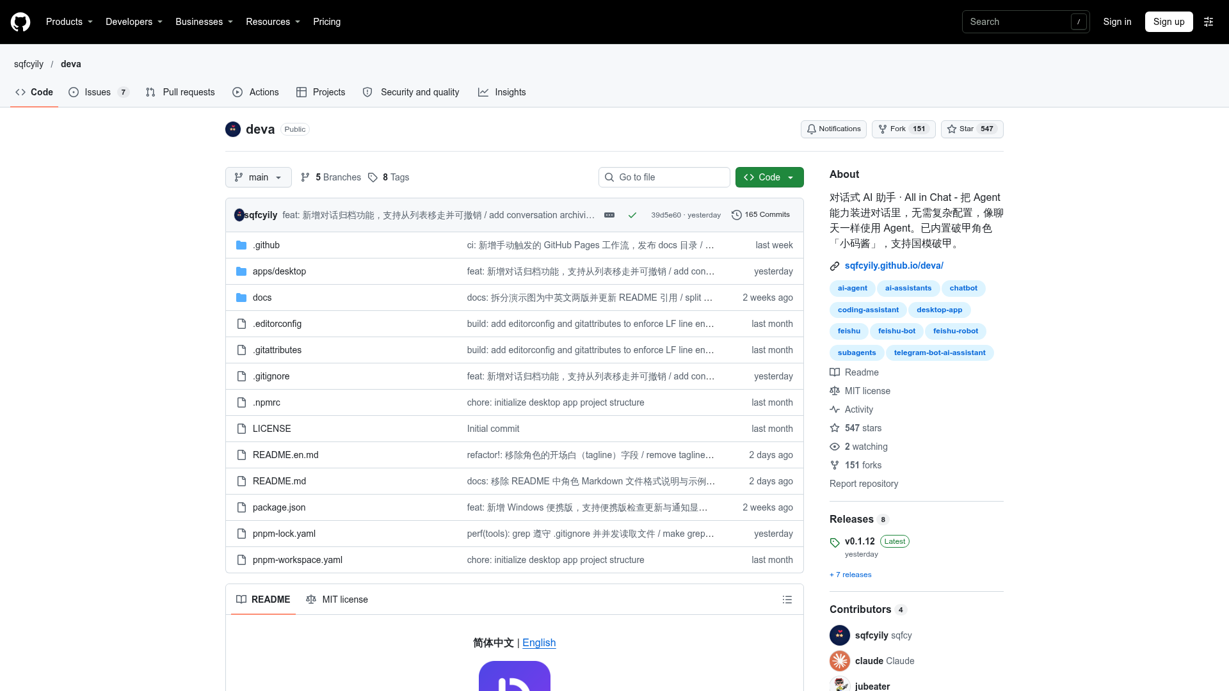Click the v0.1.12 release tag icon
Screen dimensions: 1229x691
835,543
